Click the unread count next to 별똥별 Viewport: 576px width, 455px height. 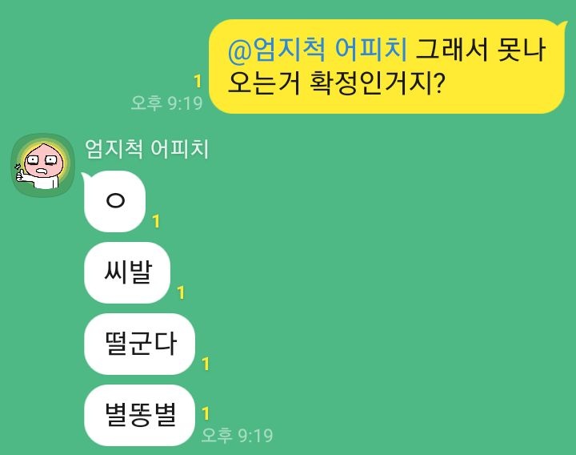pos(206,413)
